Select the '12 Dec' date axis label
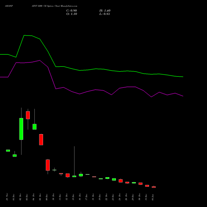The height and width of the screenshot is (207, 207). coord(67,197)
